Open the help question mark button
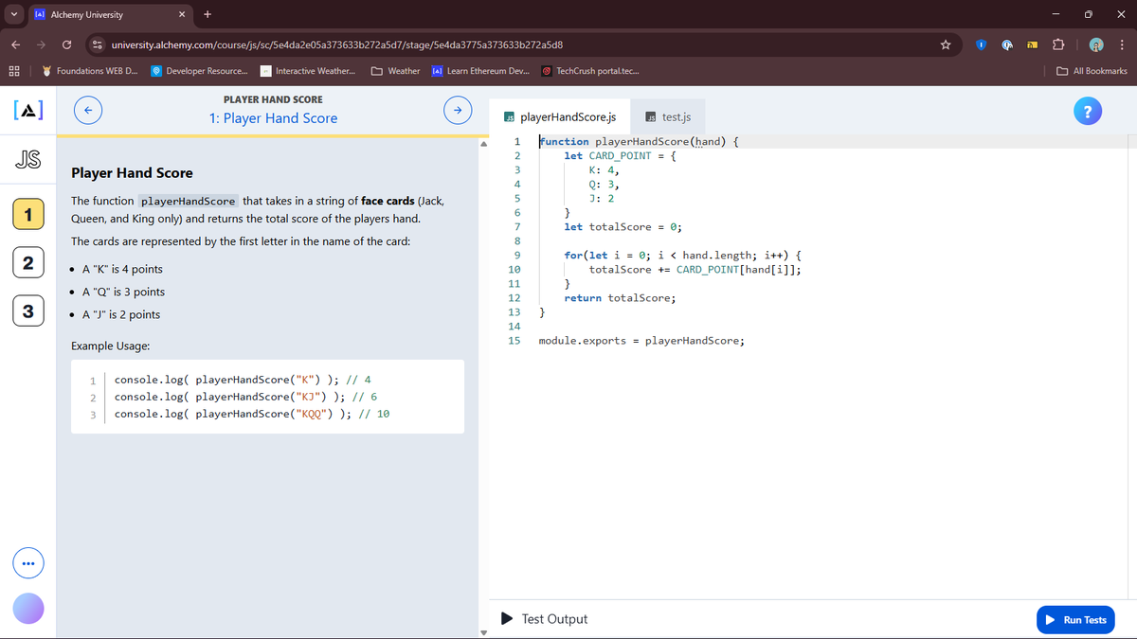Image resolution: width=1137 pixels, height=639 pixels. (x=1090, y=112)
